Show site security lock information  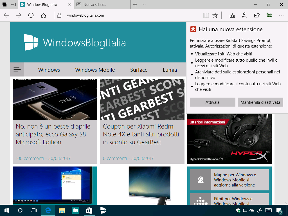pyautogui.click(x=59, y=15)
